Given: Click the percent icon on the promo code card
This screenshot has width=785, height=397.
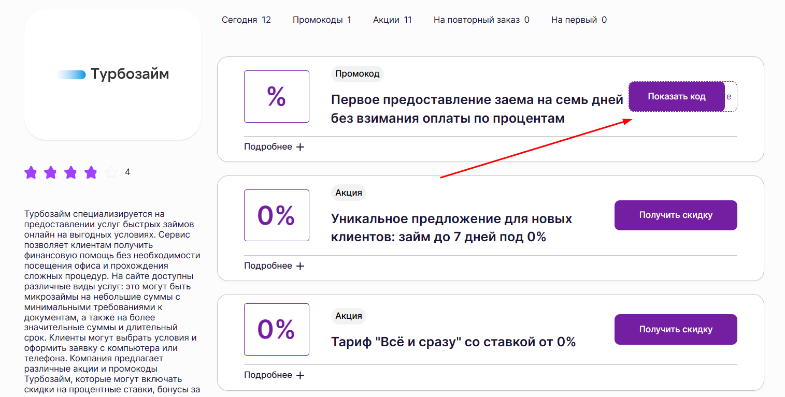Looking at the screenshot, I should tap(276, 96).
